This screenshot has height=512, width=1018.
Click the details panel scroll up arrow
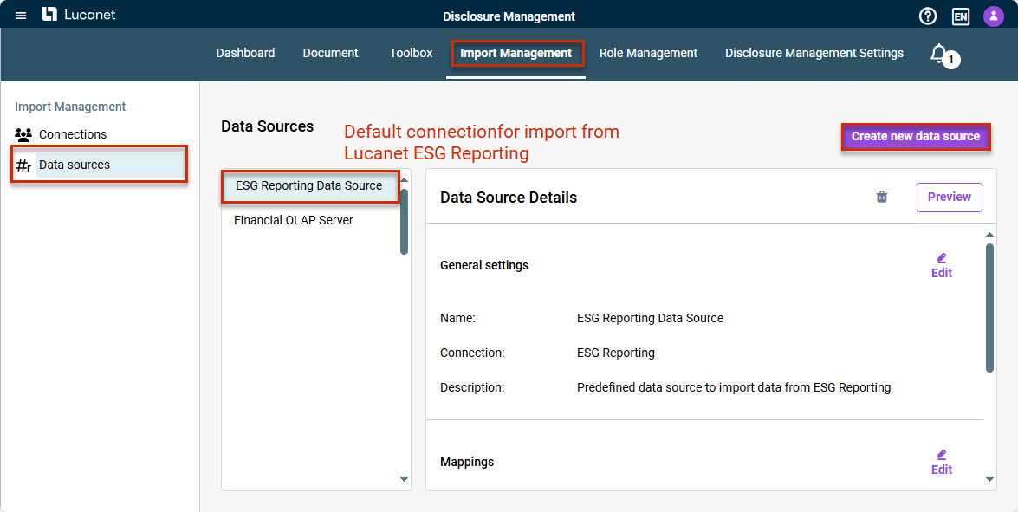point(989,234)
